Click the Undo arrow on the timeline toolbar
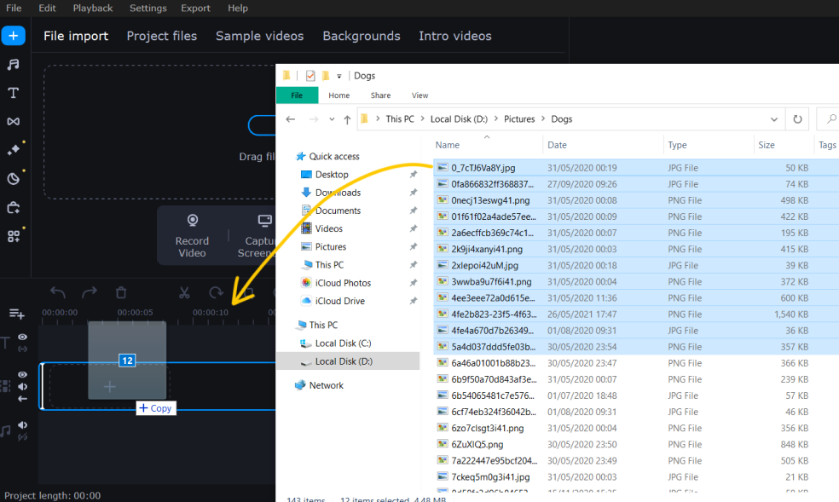Image resolution: width=839 pixels, height=502 pixels. [58, 292]
